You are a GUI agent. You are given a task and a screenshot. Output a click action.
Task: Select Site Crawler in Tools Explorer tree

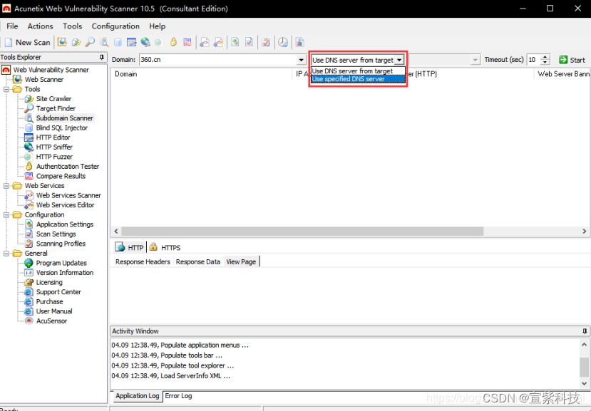[53, 99]
